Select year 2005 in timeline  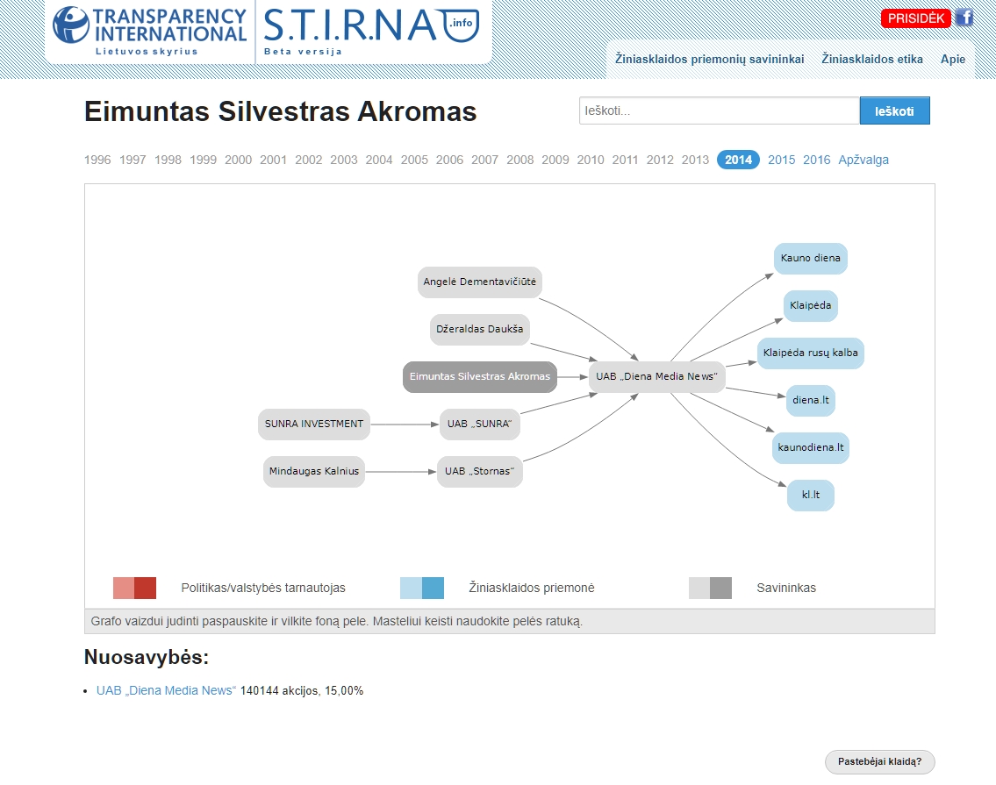click(414, 160)
